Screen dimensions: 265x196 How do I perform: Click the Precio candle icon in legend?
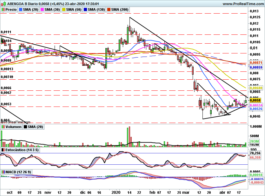pos(3,9)
